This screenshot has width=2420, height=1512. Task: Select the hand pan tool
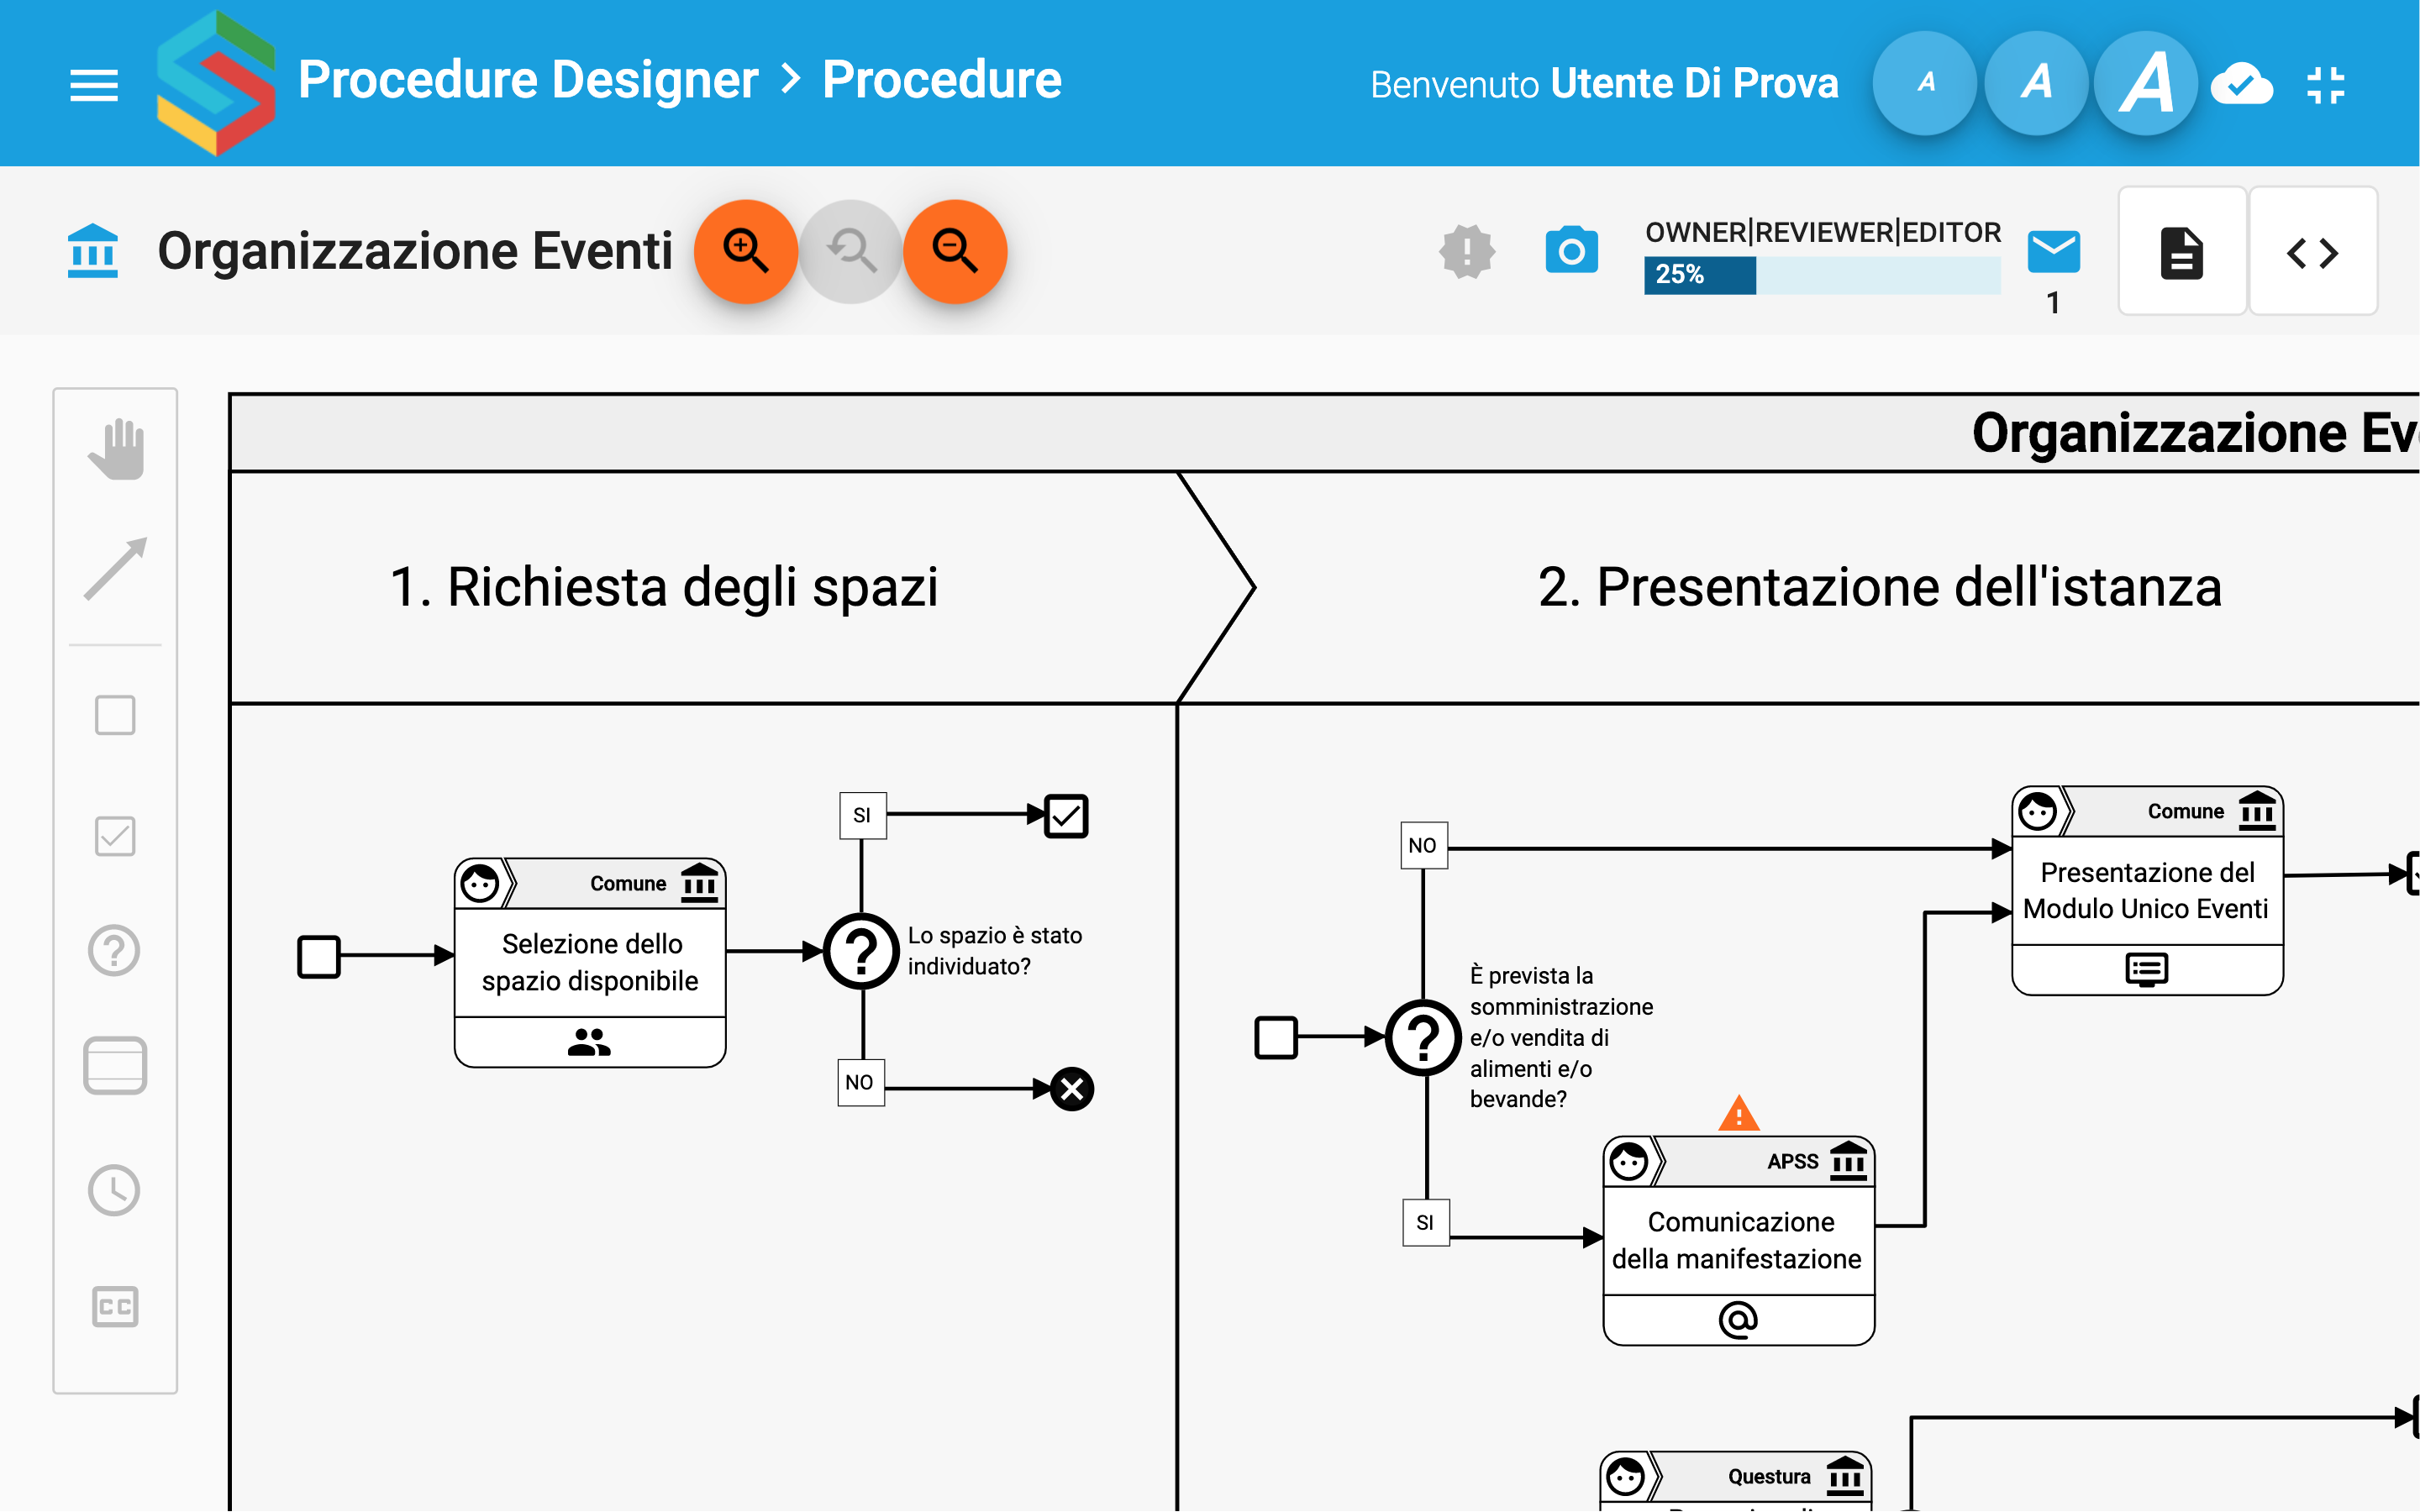click(x=116, y=450)
